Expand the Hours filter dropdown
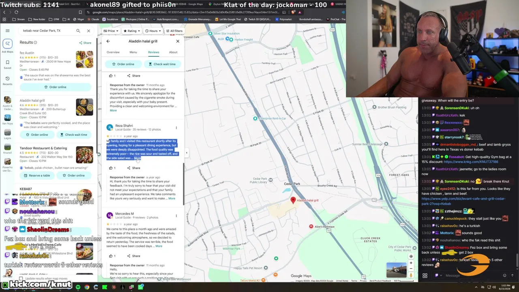 click(x=153, y=31)
